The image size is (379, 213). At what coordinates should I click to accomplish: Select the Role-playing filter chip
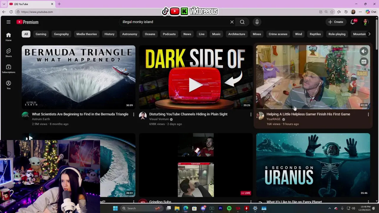(x=337, y=34)
